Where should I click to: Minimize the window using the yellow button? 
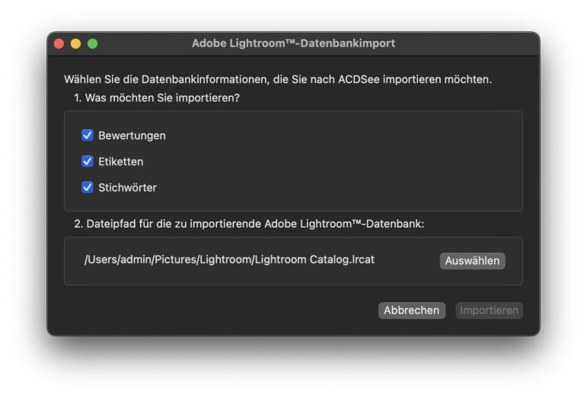click(75, 43)
